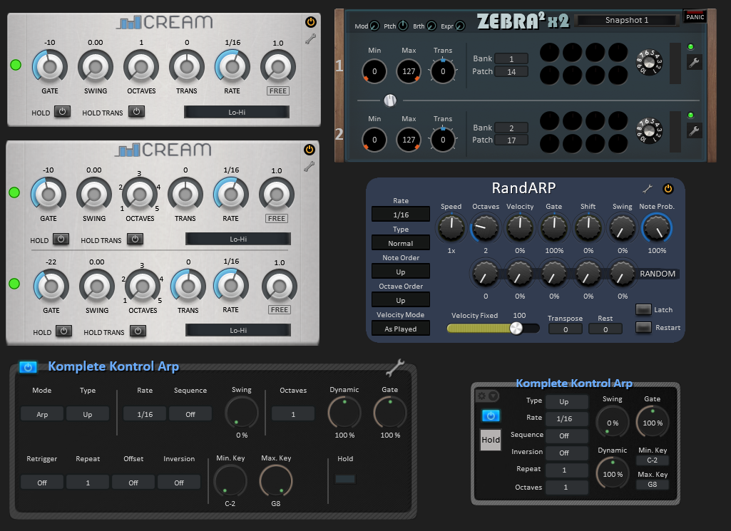731x531 pixels.
Task: Toggle the RandARP Restart button
Action: [643, 327]
